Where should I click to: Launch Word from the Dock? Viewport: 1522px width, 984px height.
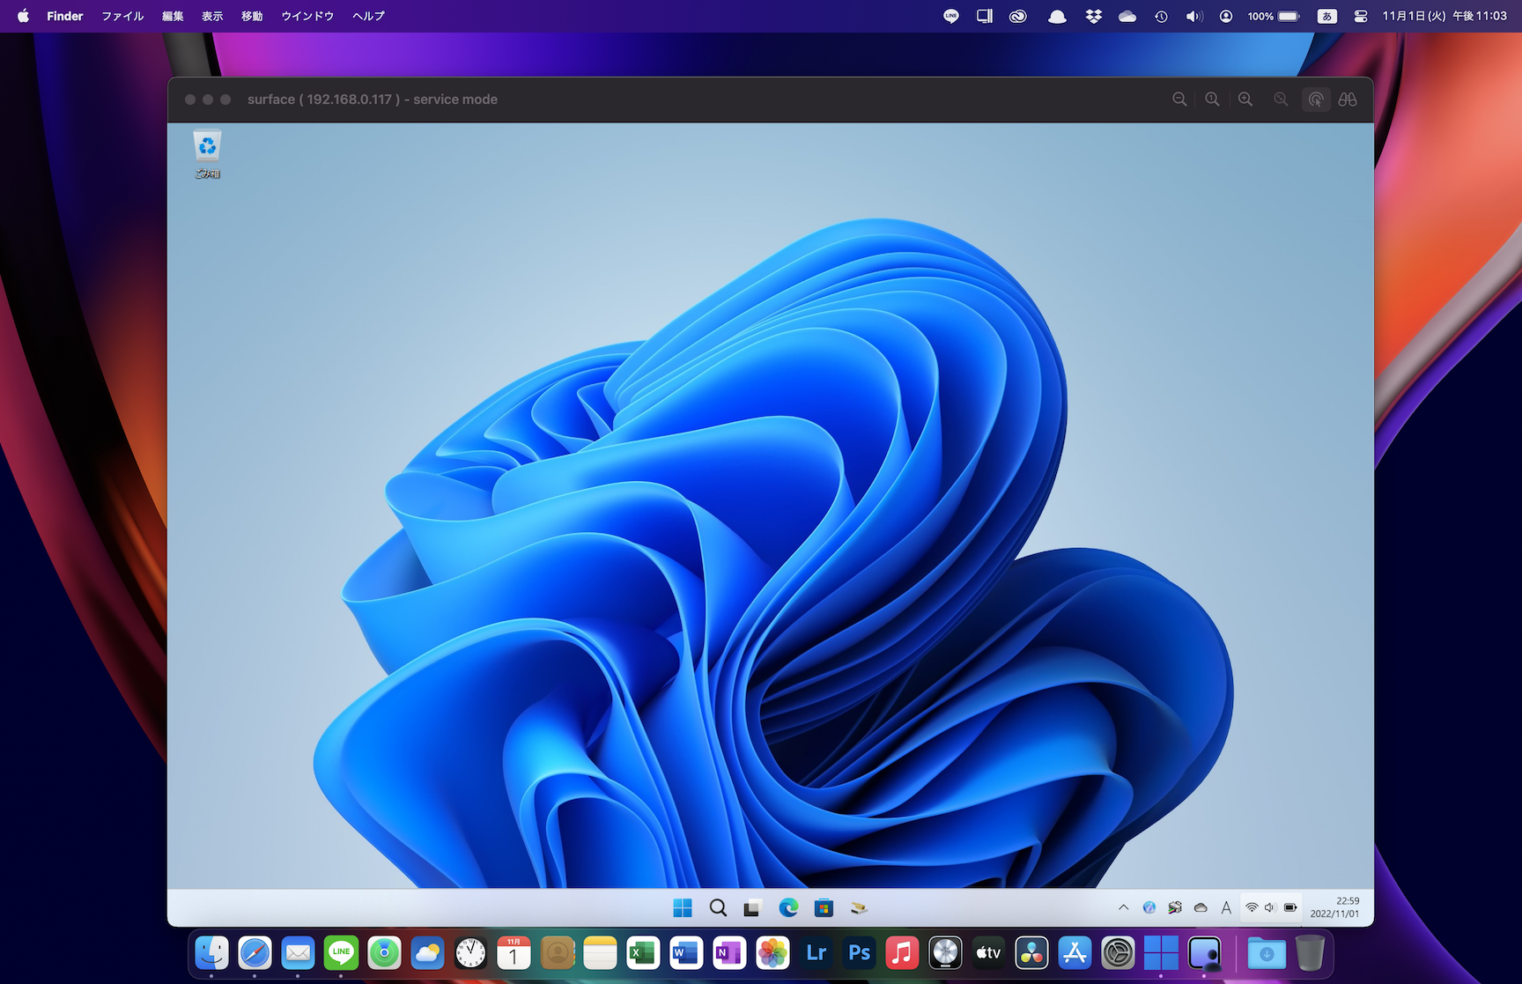(686, 952)
